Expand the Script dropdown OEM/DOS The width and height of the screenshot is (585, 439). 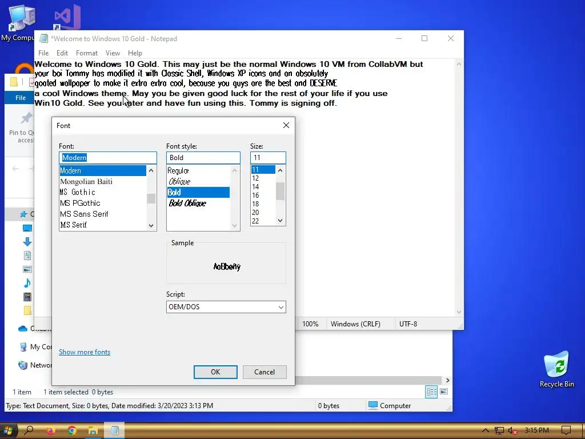pyautogui.click(x=226, y=307)
